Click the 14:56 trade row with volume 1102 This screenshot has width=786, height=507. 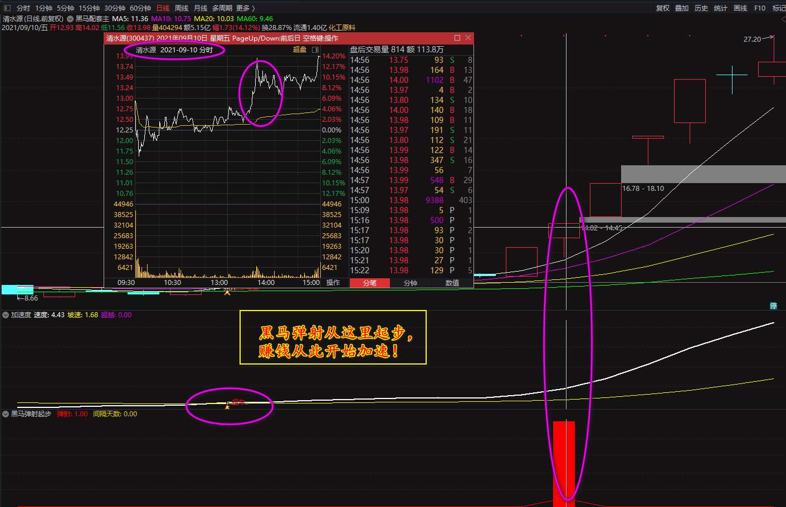pyautogui.click(x=411, y=80)
